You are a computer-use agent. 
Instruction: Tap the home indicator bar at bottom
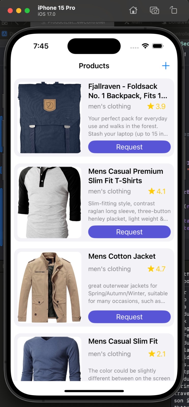[x=94, y=391]
